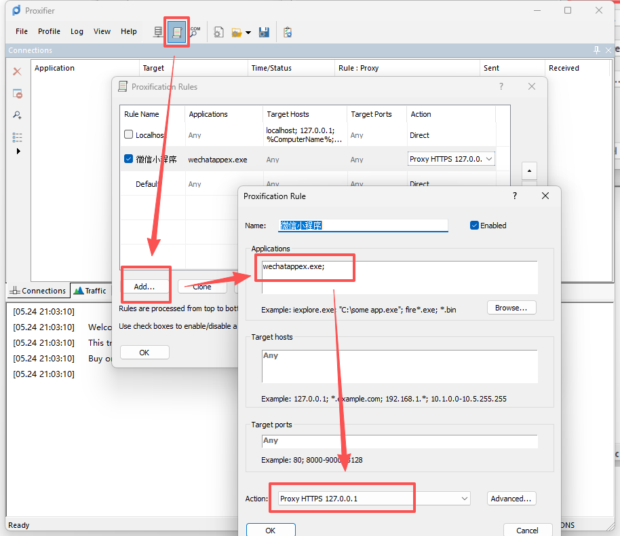Close the Proxification Rules dialog
Image resolution: width=620 pixels, height=536 pixels.
tap(532, 87)
